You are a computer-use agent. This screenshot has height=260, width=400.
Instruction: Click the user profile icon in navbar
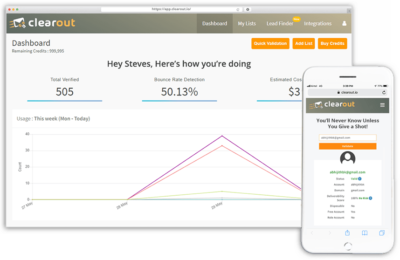pyautogui.click(x=345, y=23)
